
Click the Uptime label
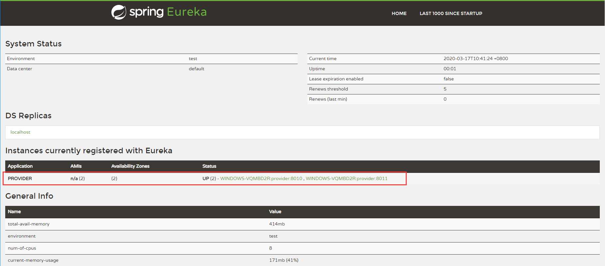coord(317,69)
